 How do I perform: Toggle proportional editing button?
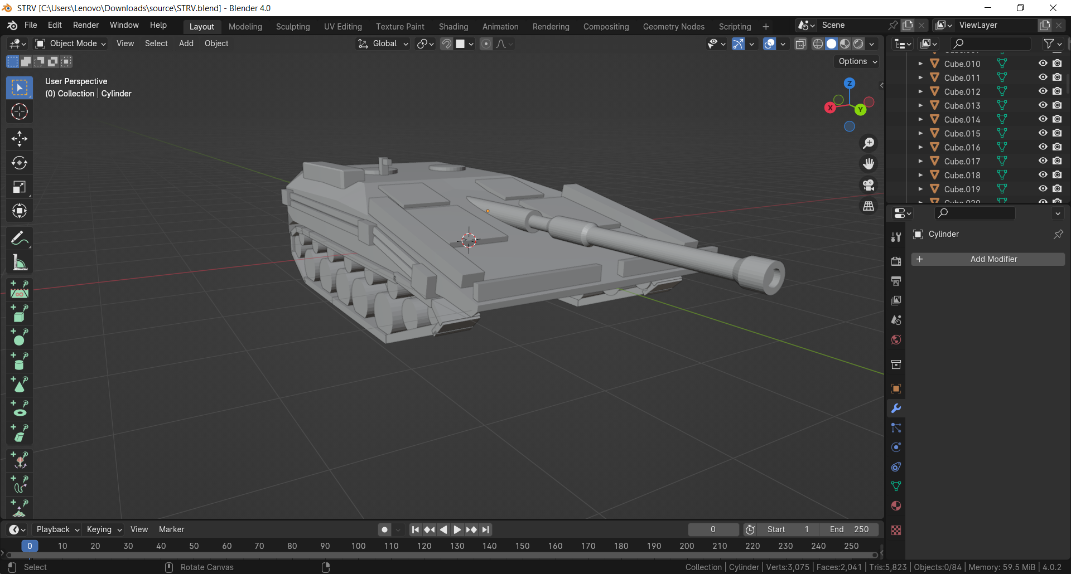pos(486,44)
